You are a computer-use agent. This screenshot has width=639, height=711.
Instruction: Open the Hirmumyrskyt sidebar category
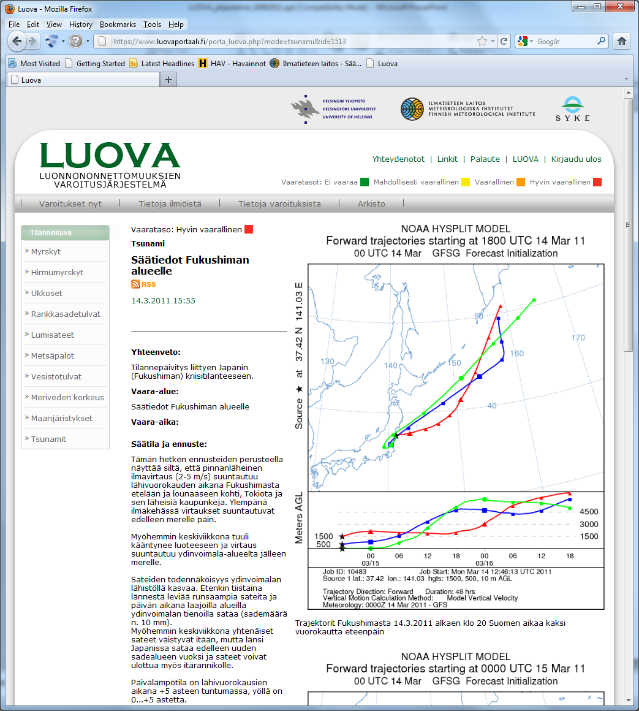pos(57,273)
